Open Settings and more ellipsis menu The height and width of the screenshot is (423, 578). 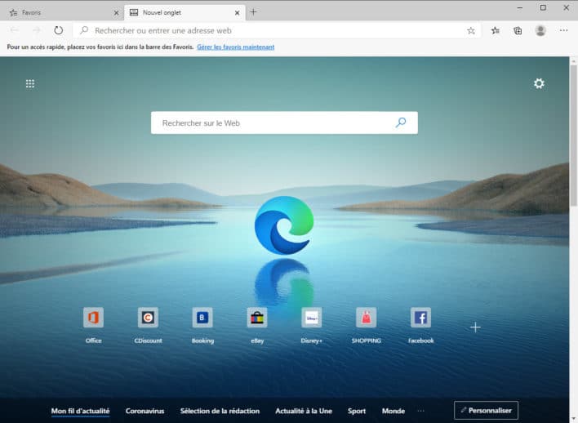pyautogui.click(x=563, y=30)
